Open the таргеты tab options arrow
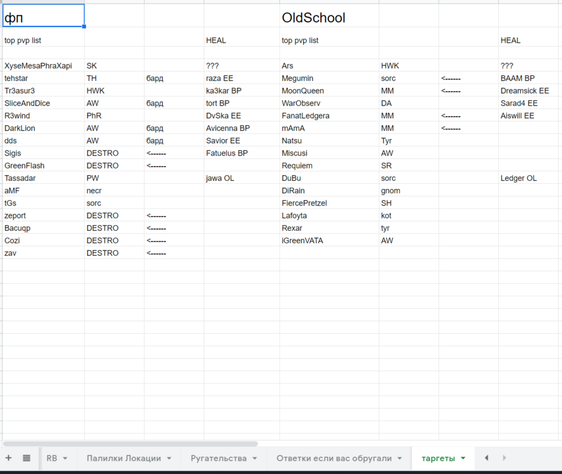 pos(463,458)
